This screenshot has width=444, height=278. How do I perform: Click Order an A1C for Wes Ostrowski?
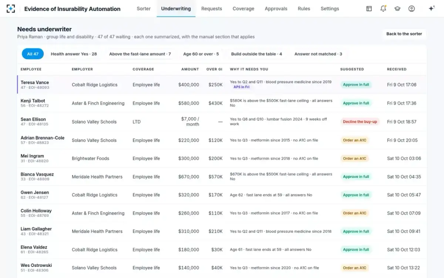354,268
